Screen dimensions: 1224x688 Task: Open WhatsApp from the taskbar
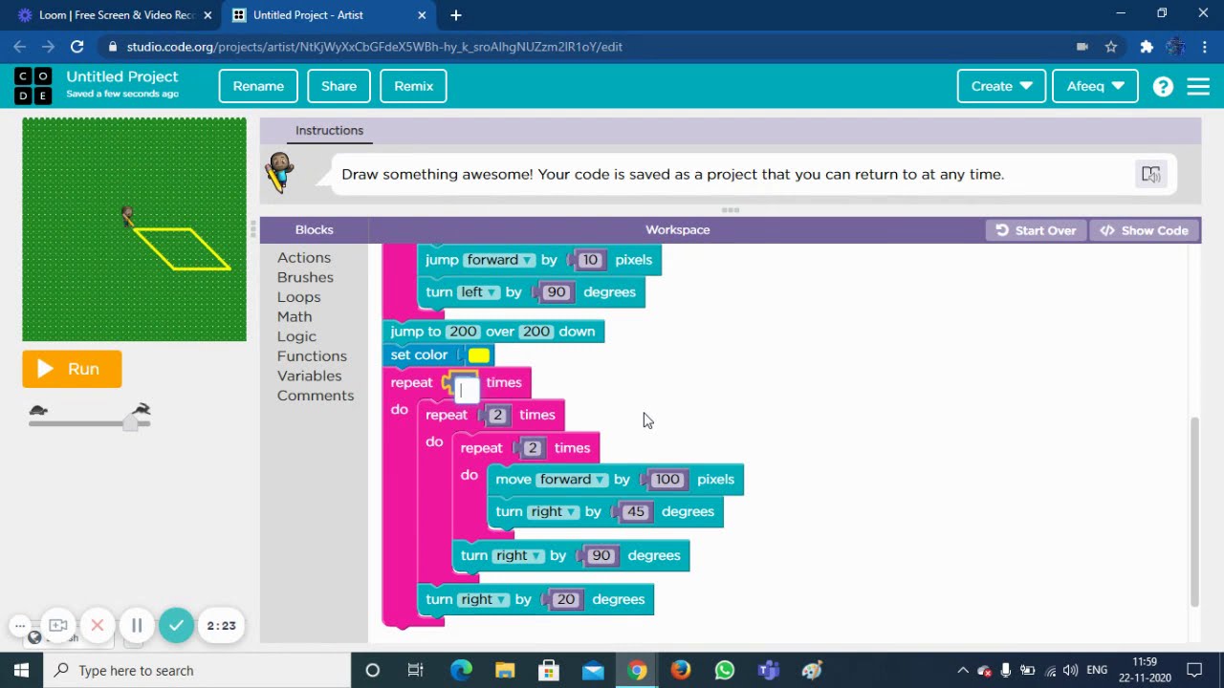(x=725, y=671)
